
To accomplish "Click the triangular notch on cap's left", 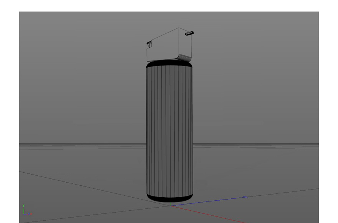I will [x=149, y=45].
